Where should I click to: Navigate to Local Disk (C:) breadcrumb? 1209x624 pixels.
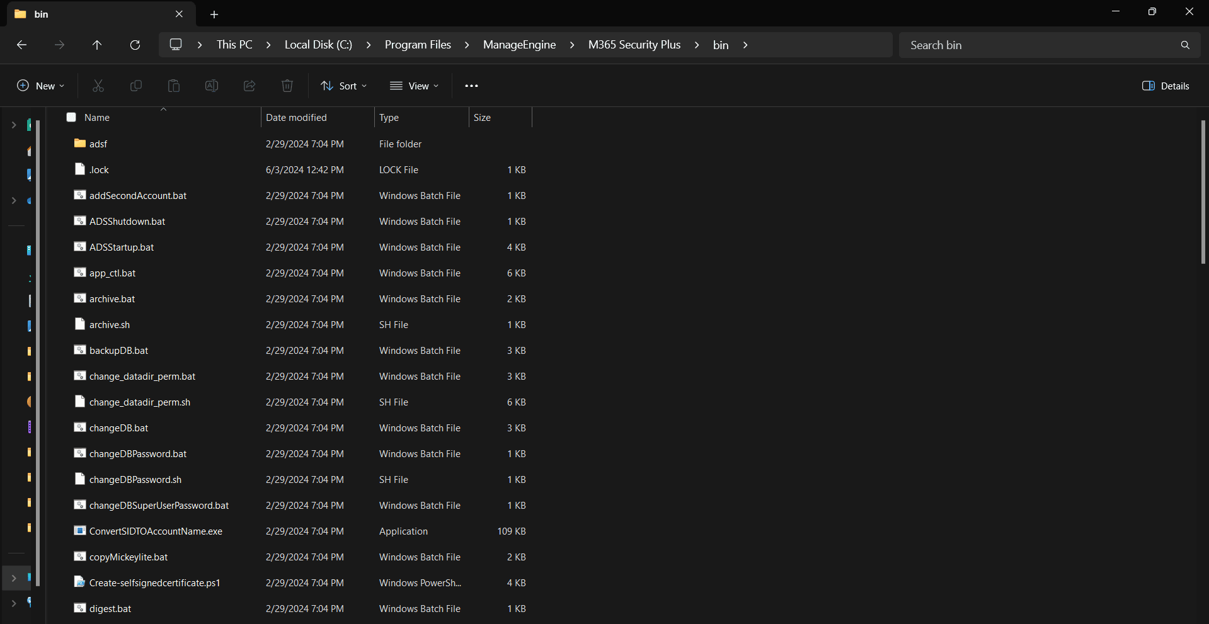click(x=318, y=45)
